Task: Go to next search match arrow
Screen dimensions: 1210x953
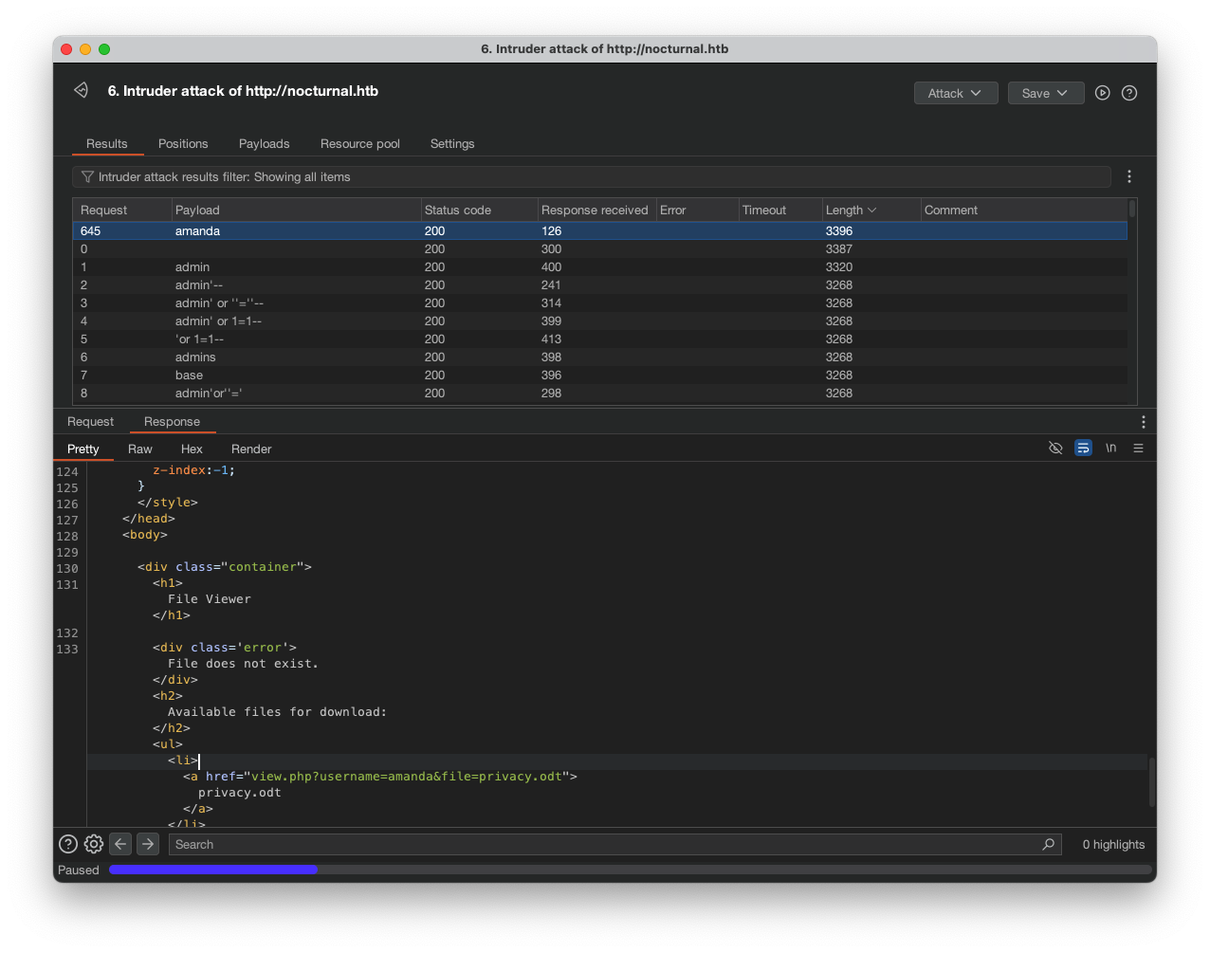Action: click(148, 844)
